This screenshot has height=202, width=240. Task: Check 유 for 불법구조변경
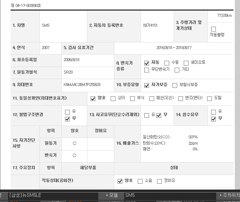coord(67,112)
